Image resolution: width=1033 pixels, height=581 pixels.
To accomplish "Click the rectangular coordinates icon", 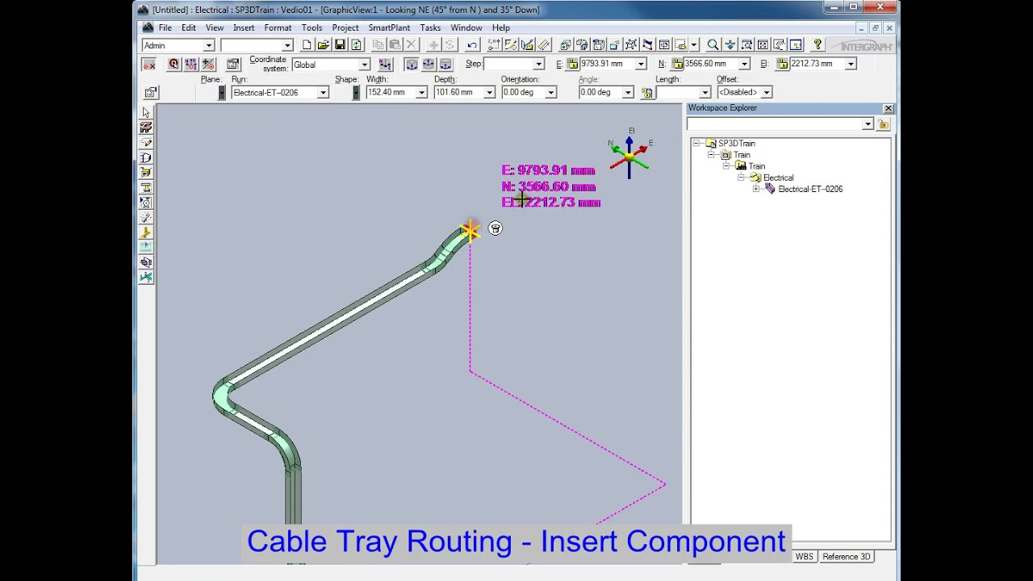I will (412, 64).
